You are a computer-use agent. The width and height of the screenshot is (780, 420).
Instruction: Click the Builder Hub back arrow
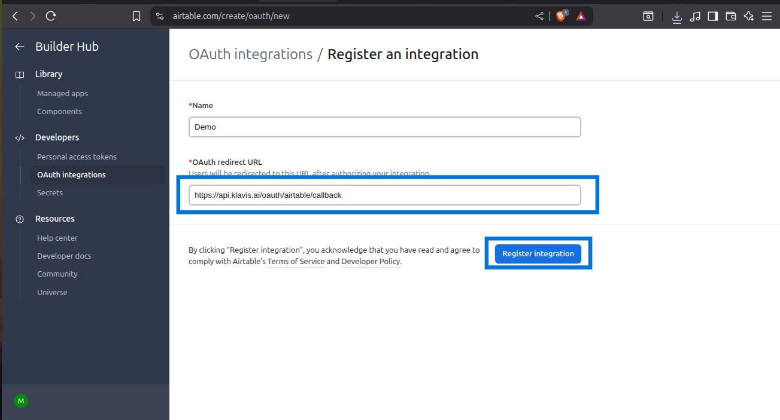pyautogui.click(x=20, y=47)
